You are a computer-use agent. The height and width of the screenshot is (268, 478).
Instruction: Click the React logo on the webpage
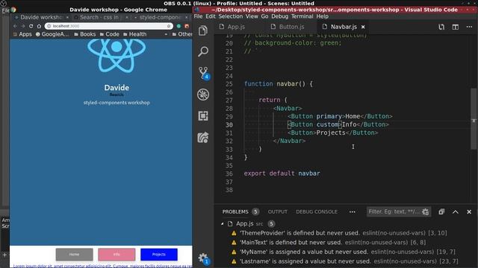tap(117, 55)
